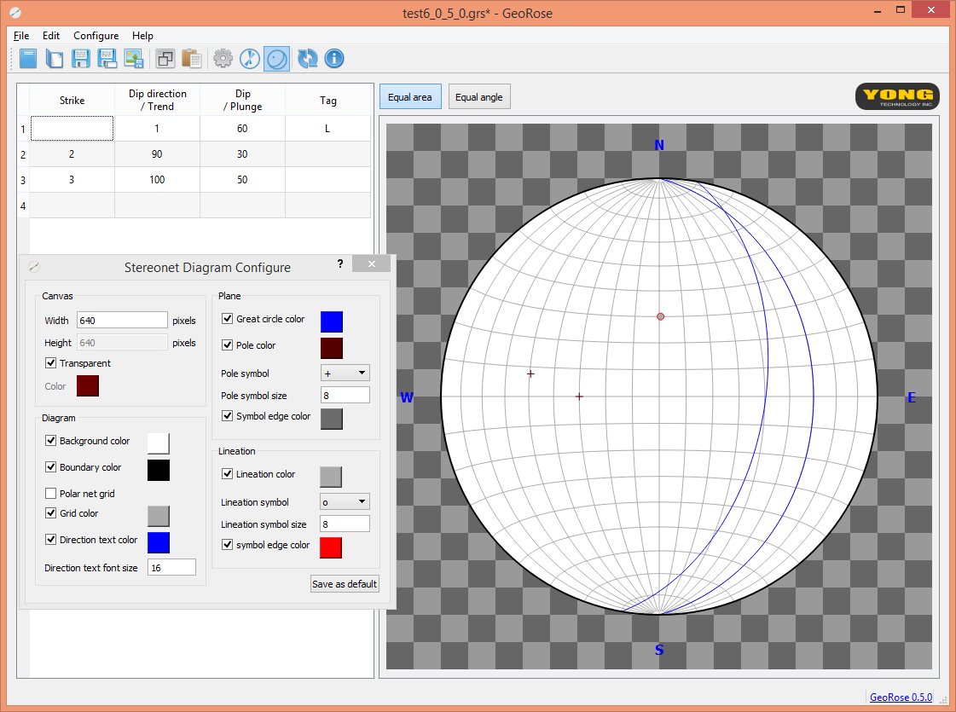Screen dimensions: 956x712
Task: Uncheck the Great circle color checkbox
Action: 228,319
